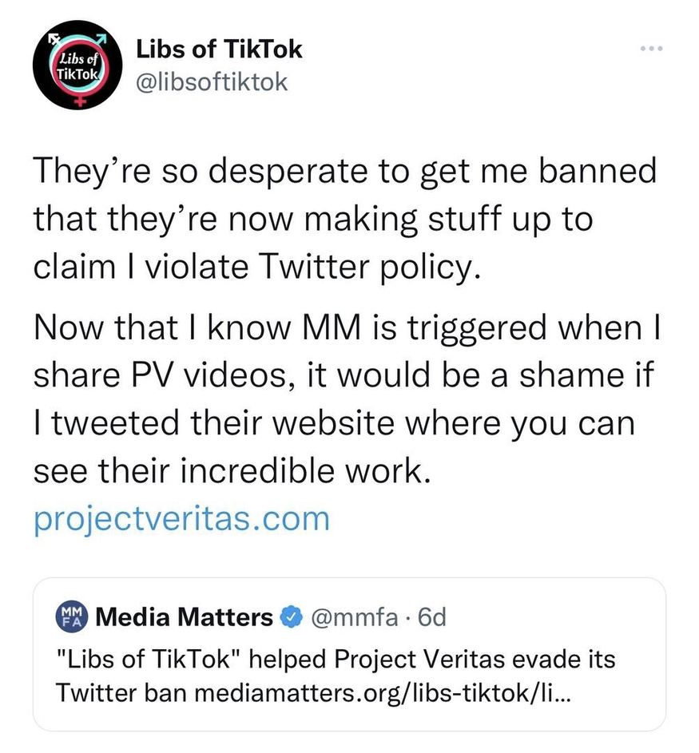Open the Libs of TikTok profile avatar
699x753 pixels.
(76, 65)
